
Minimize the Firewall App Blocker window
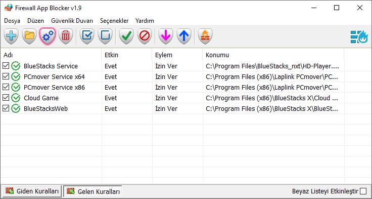(x=314, y=8)
